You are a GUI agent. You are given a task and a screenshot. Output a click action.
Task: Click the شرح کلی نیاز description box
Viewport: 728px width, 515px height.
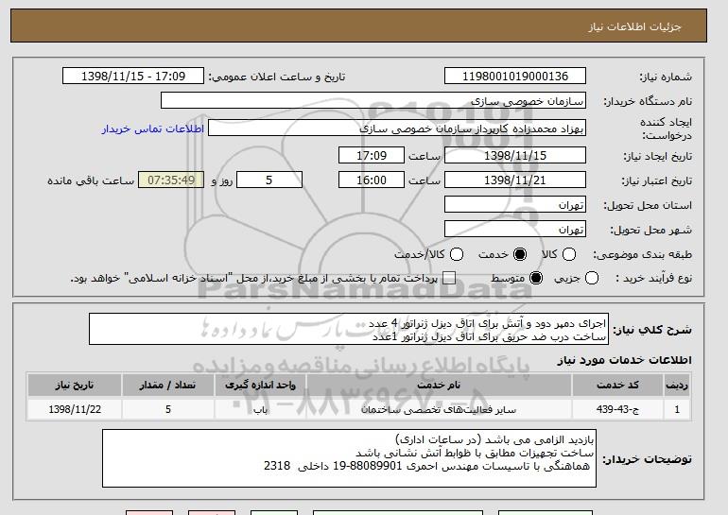[x=349, y=329]
